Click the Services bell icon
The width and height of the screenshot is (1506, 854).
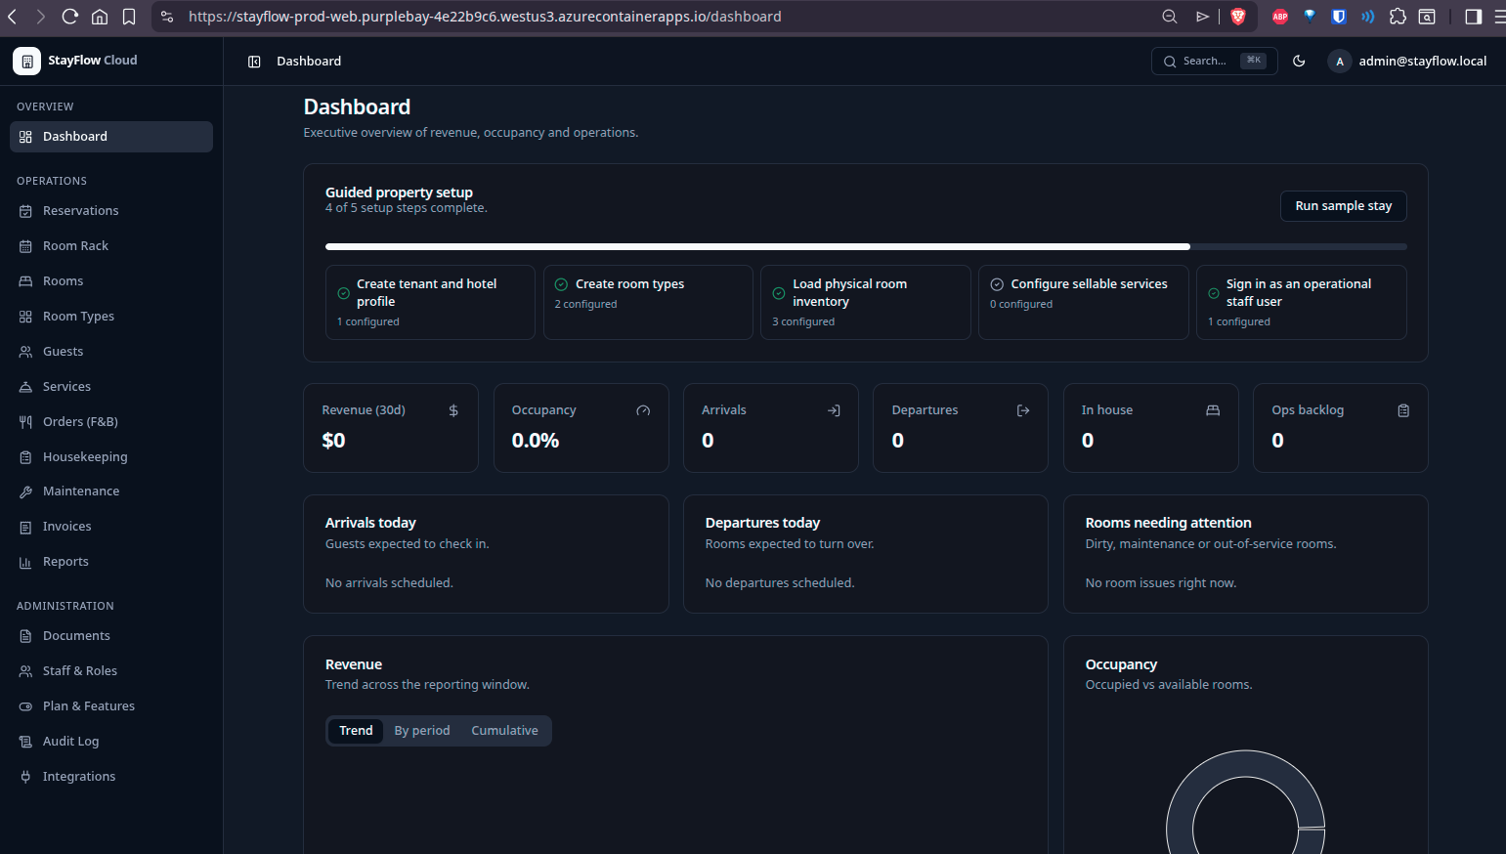tap(25, 387)
